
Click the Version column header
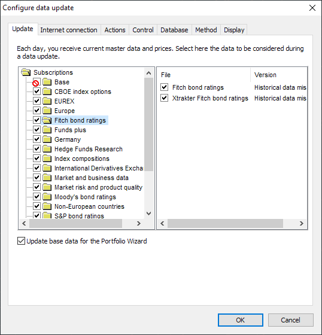point(265,75)
